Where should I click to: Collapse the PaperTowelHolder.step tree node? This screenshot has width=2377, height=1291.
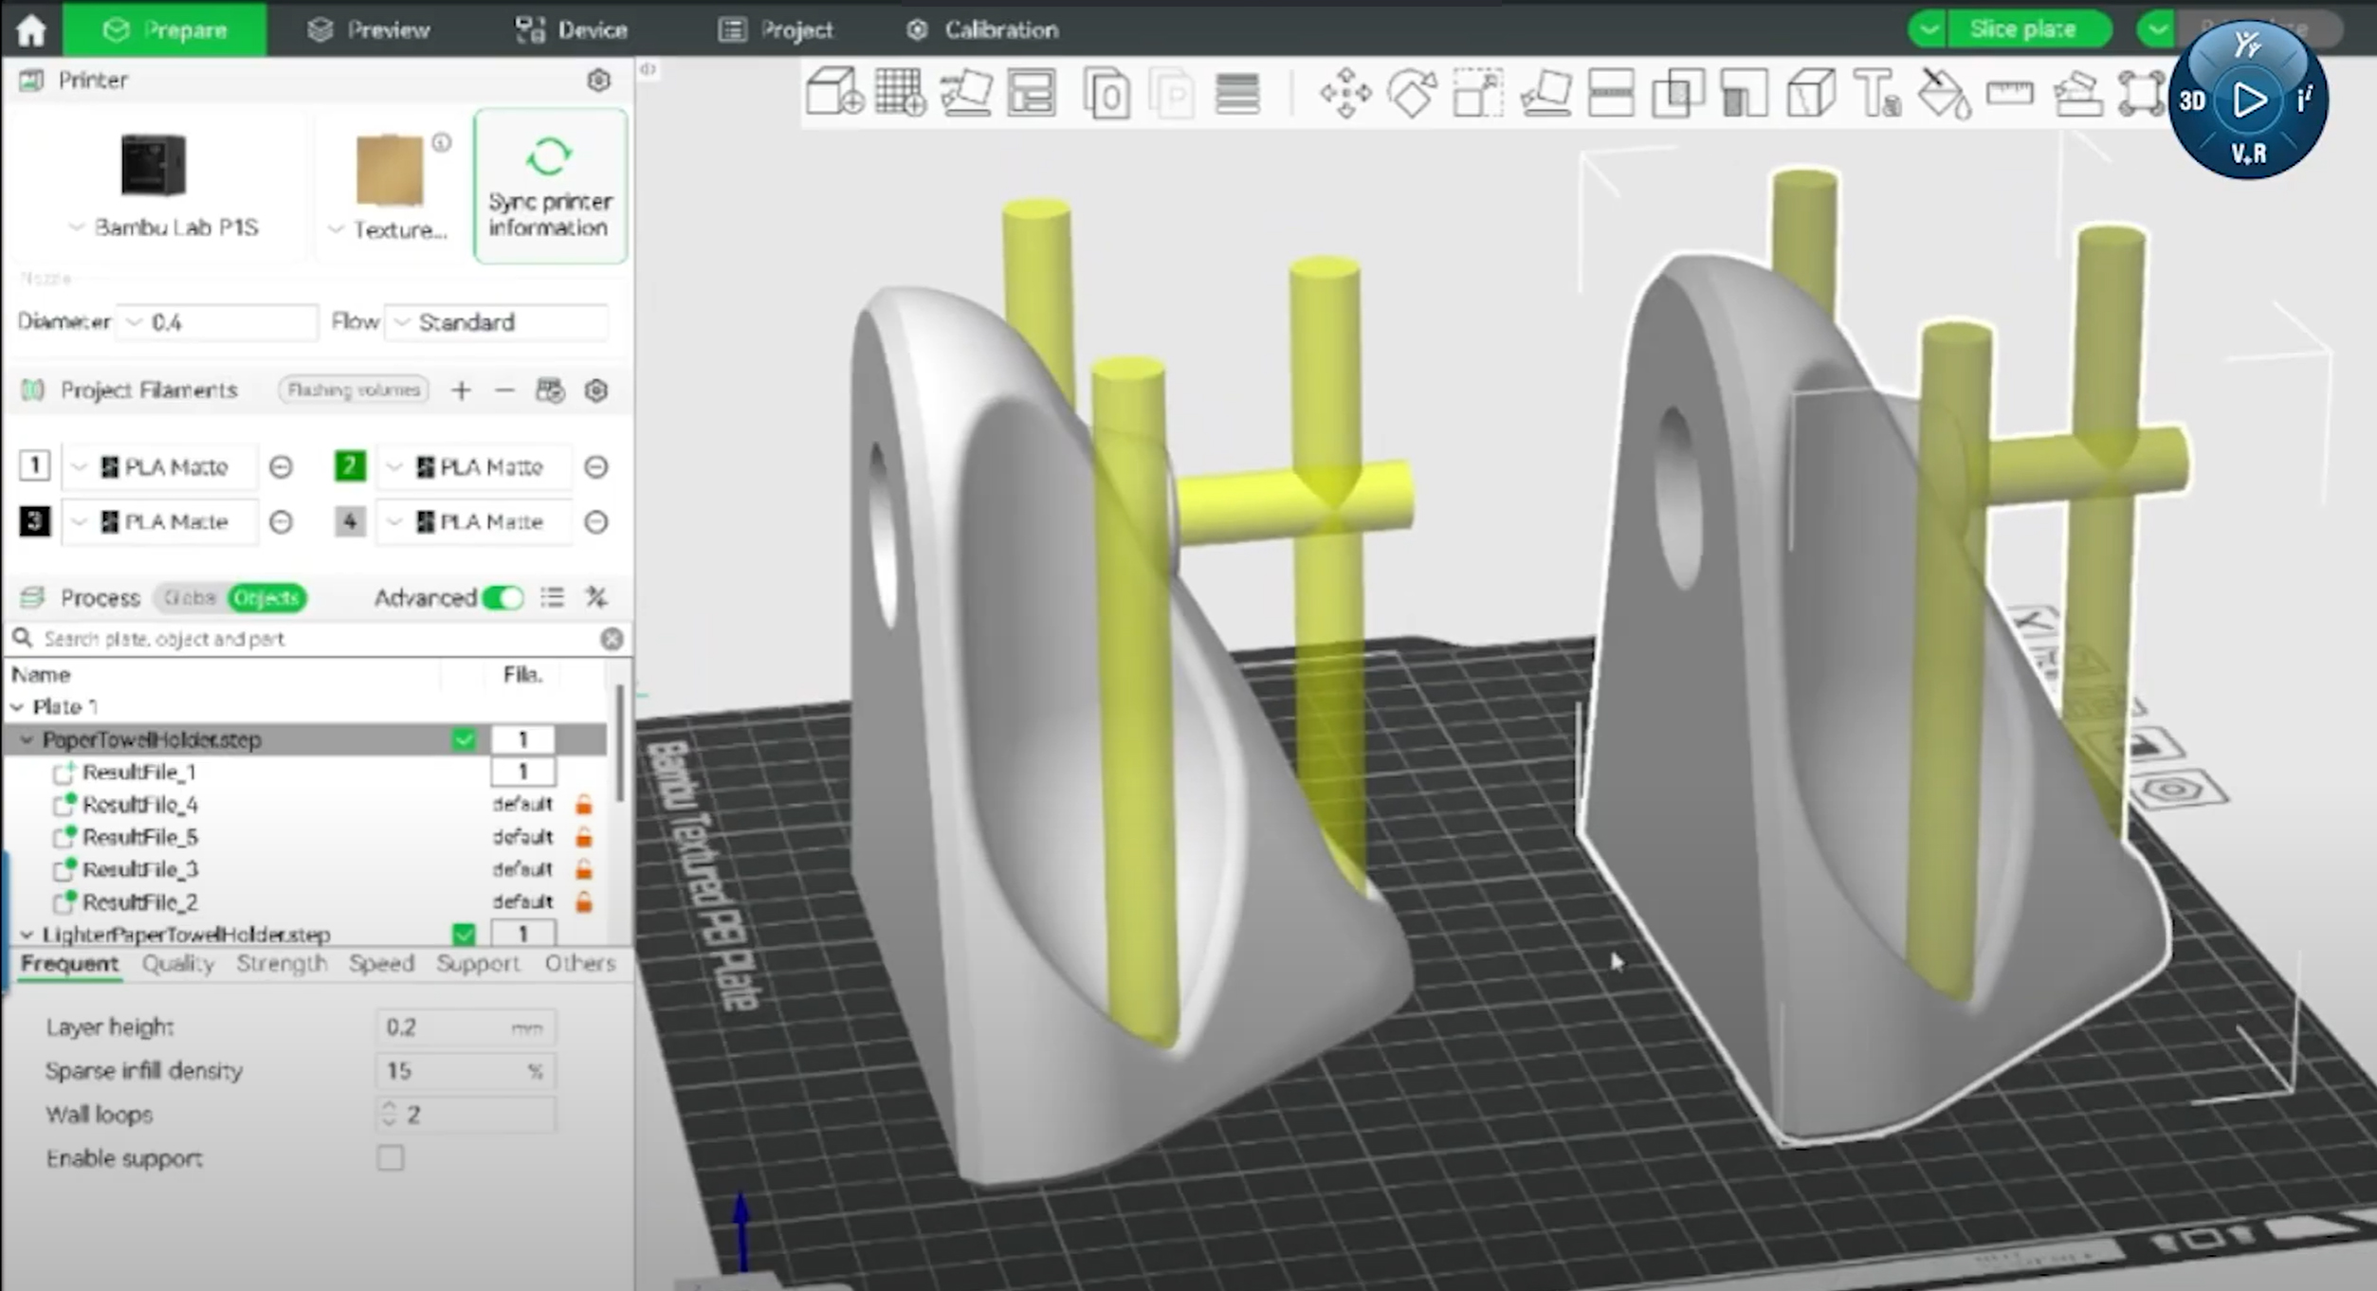pos(27,739)
